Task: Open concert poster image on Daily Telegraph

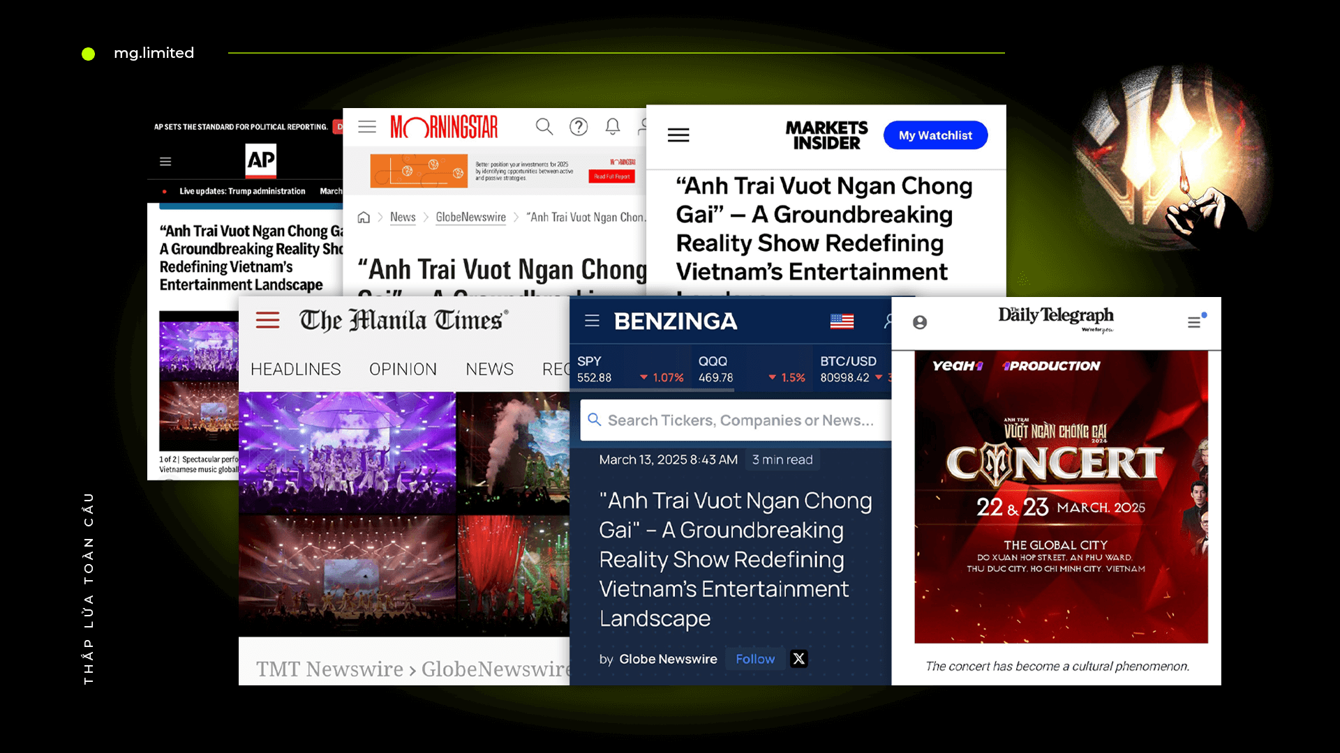Action: (1061, 497)
